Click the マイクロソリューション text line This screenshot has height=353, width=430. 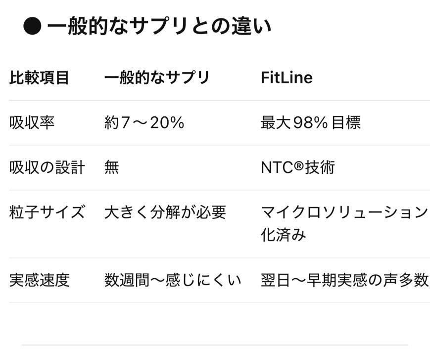344,212
